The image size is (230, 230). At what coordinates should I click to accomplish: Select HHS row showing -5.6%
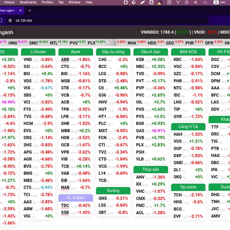[188, 202]
